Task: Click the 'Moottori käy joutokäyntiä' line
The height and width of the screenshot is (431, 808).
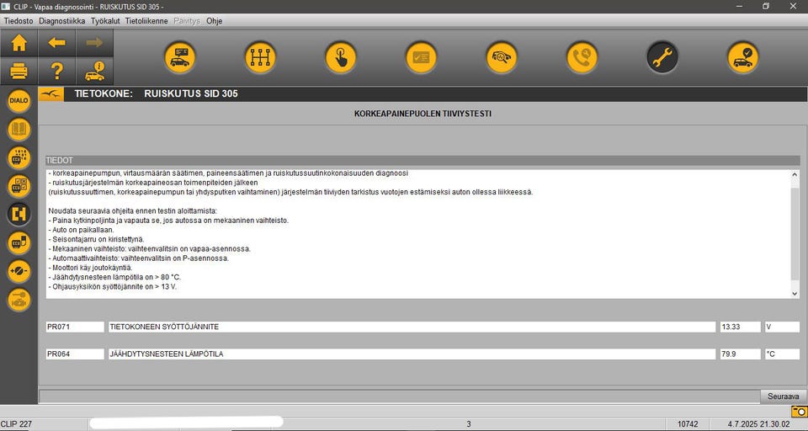Action: 90,268
